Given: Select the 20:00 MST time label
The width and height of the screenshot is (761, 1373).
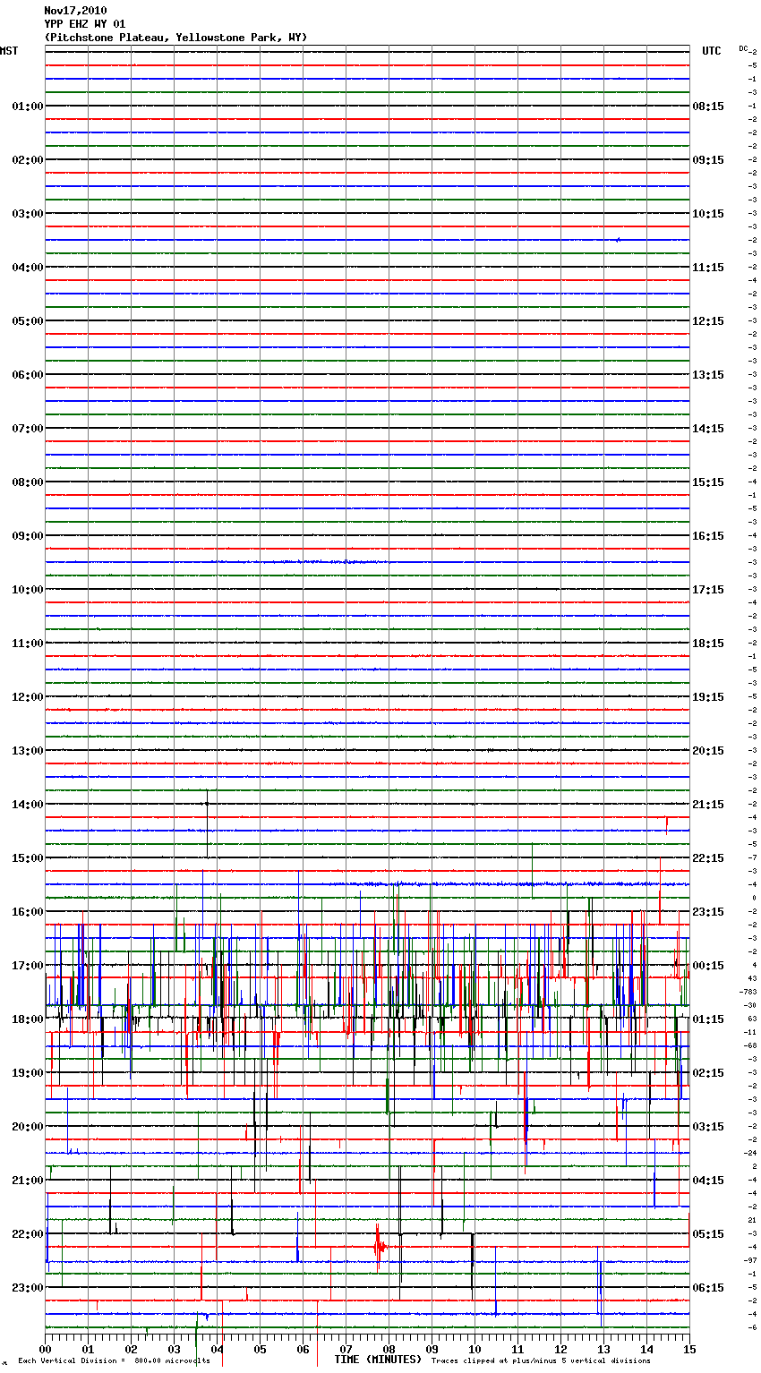Looking at the screenshot, I should click(28, 1127).
